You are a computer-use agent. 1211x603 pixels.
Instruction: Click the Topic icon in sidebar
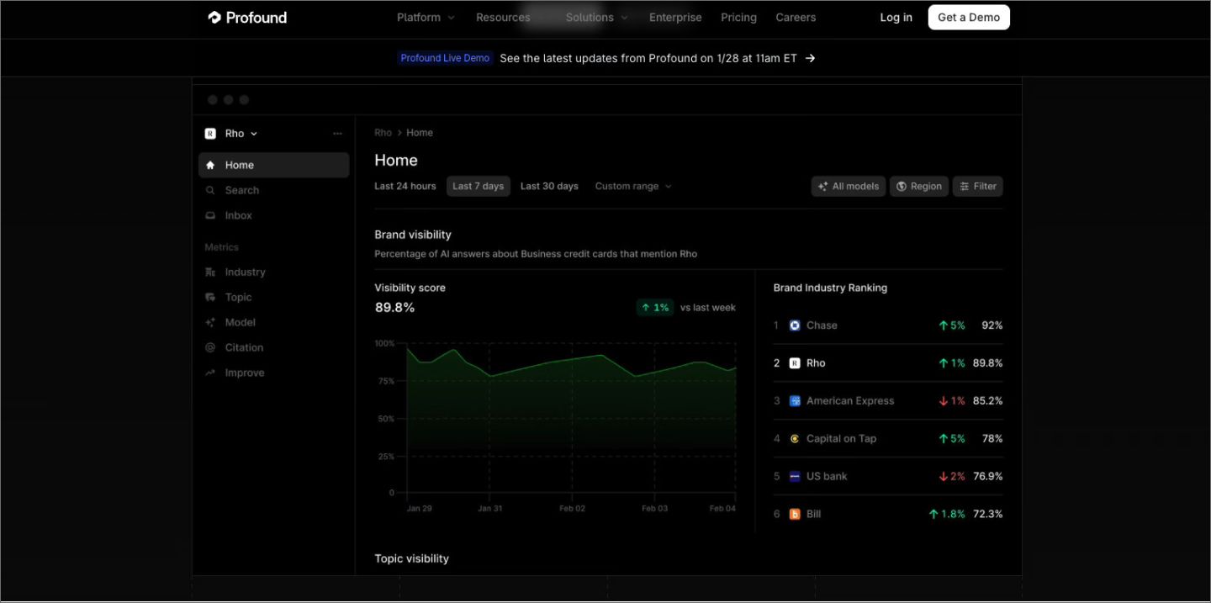pos(210,298)
